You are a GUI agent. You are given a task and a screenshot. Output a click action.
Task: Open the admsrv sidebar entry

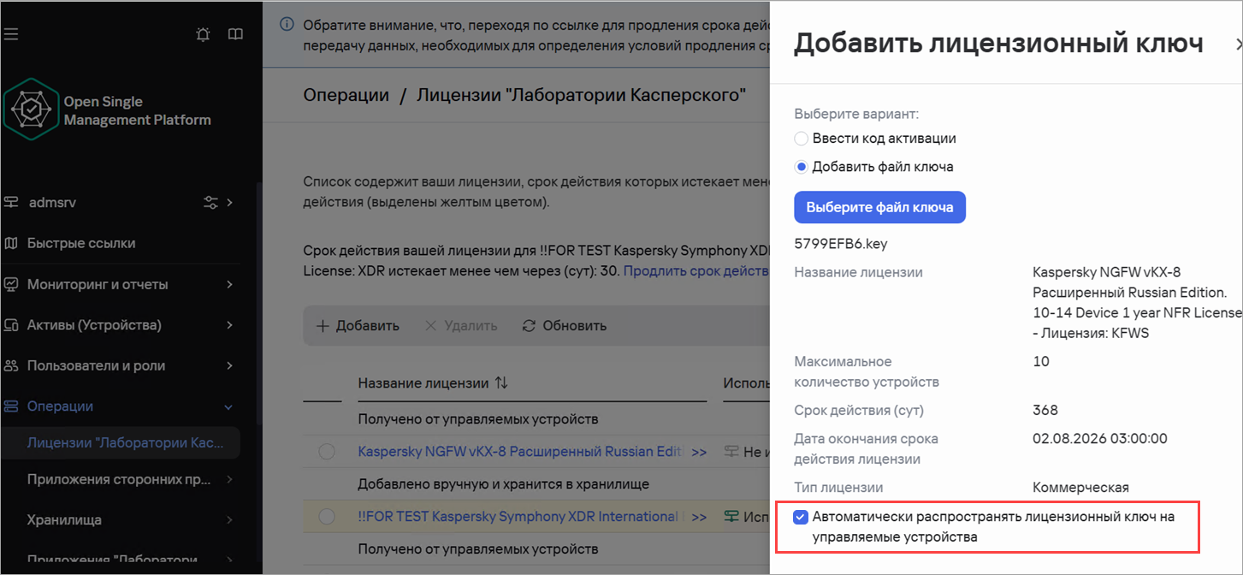52,203
